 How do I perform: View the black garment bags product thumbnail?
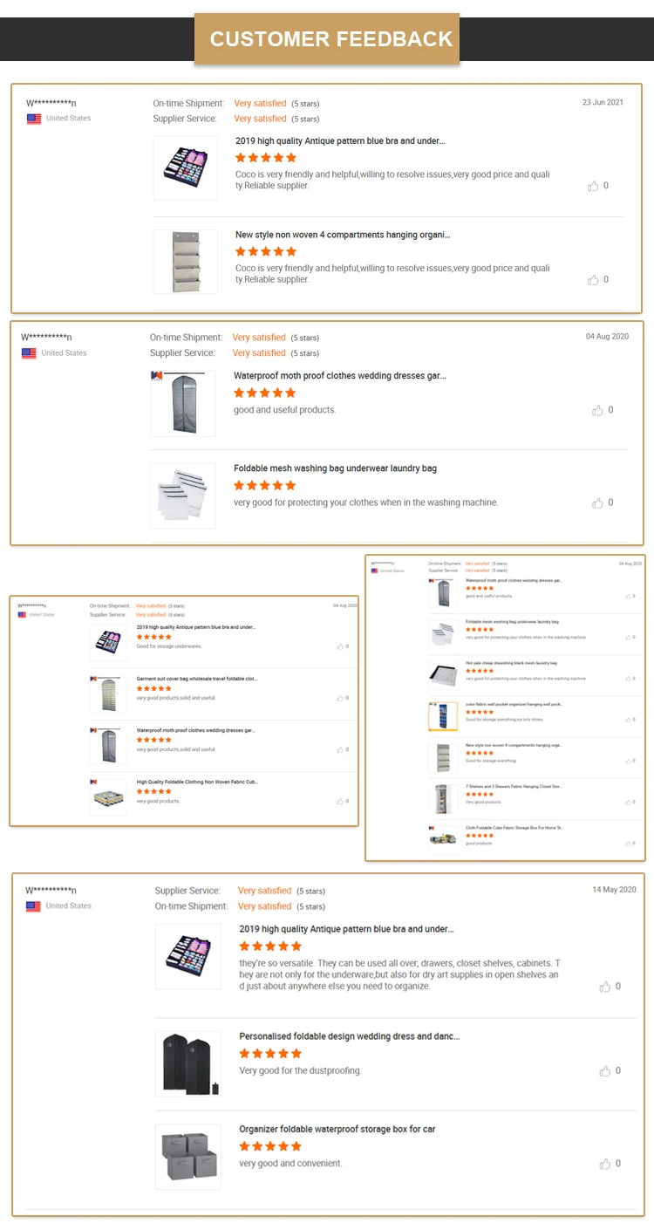pos(187,1063)
